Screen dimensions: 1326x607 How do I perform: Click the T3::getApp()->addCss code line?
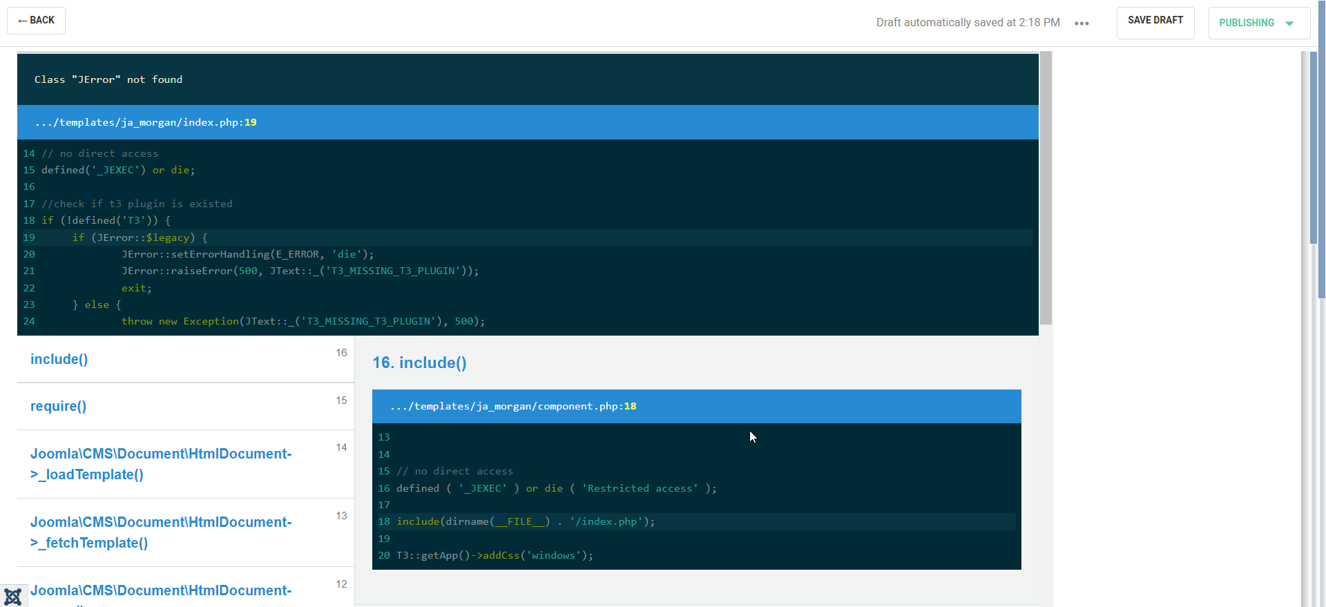(x=494, y=555)
